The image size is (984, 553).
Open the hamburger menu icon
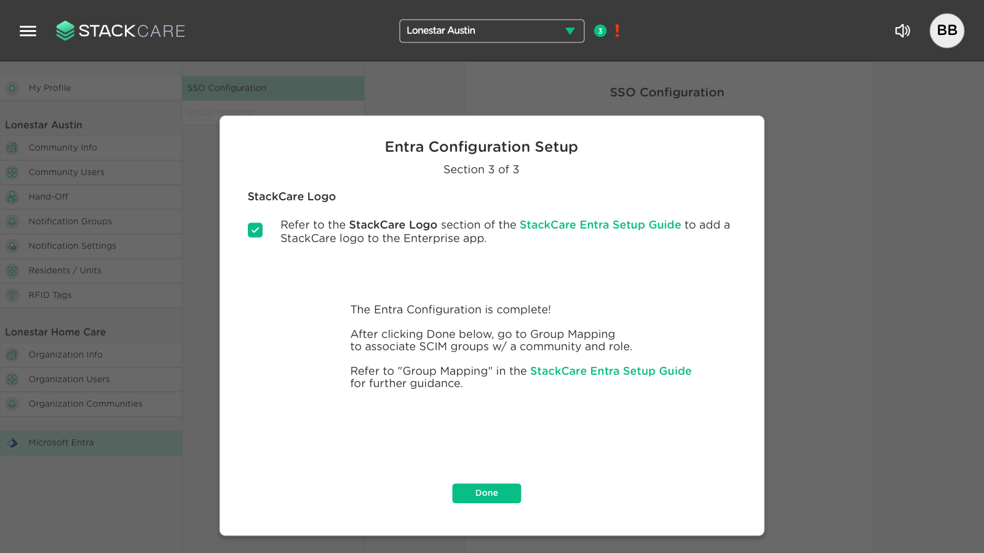[28, 31]
